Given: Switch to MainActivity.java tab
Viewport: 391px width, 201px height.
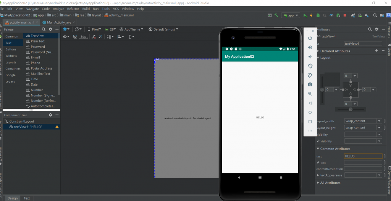Looking at the screenshot, I should tap(59, 22).
